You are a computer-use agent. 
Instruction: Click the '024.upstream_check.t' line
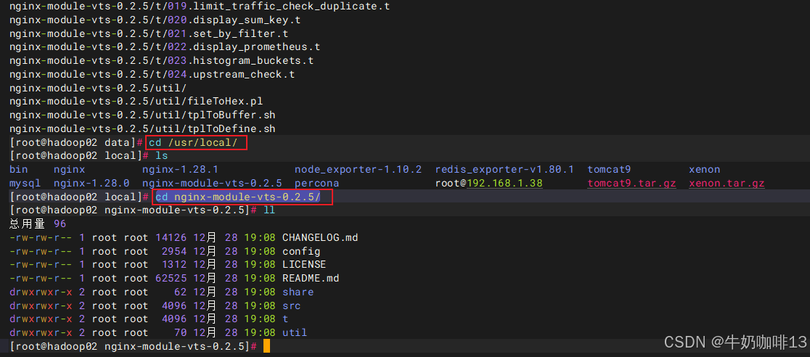click(x=152, y=75)
